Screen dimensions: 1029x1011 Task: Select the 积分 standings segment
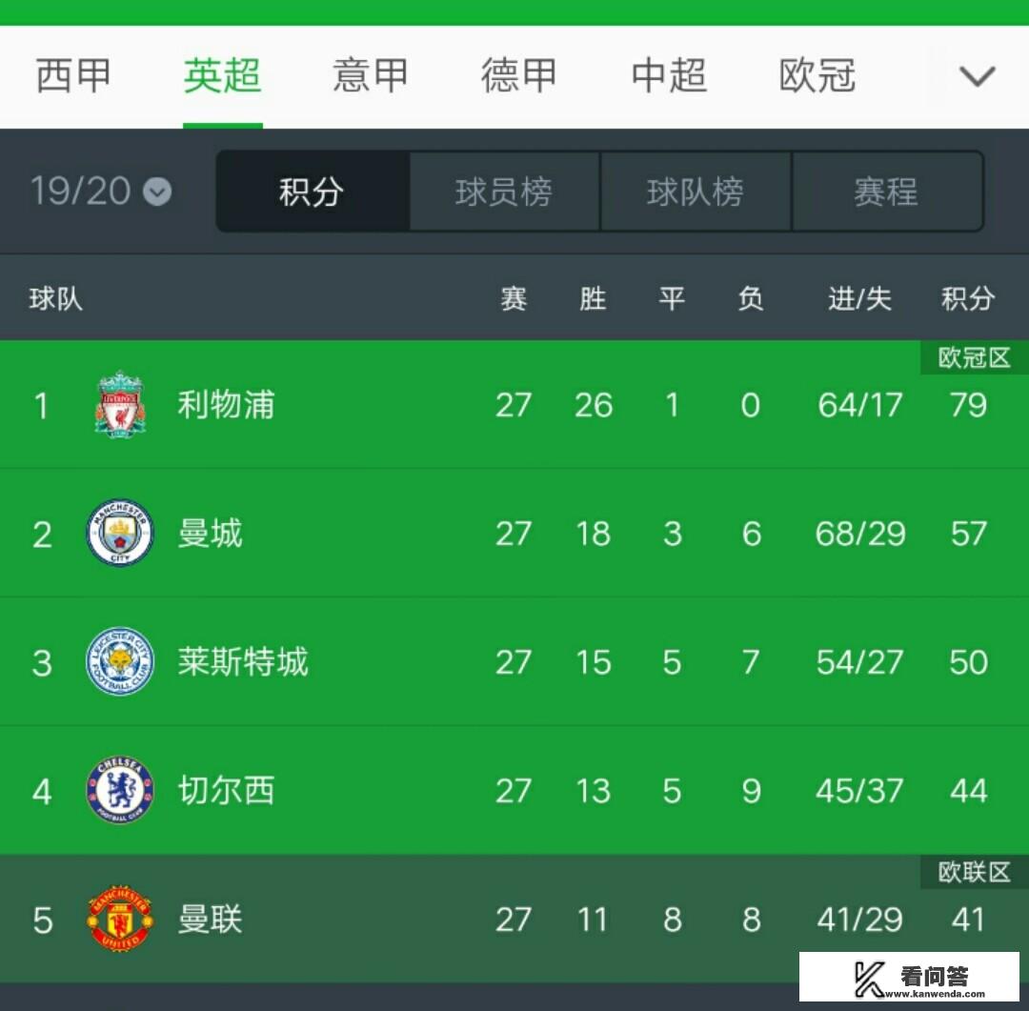[313, 191]
